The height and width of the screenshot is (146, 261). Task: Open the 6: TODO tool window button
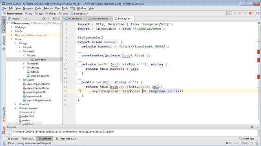point(28,139)
